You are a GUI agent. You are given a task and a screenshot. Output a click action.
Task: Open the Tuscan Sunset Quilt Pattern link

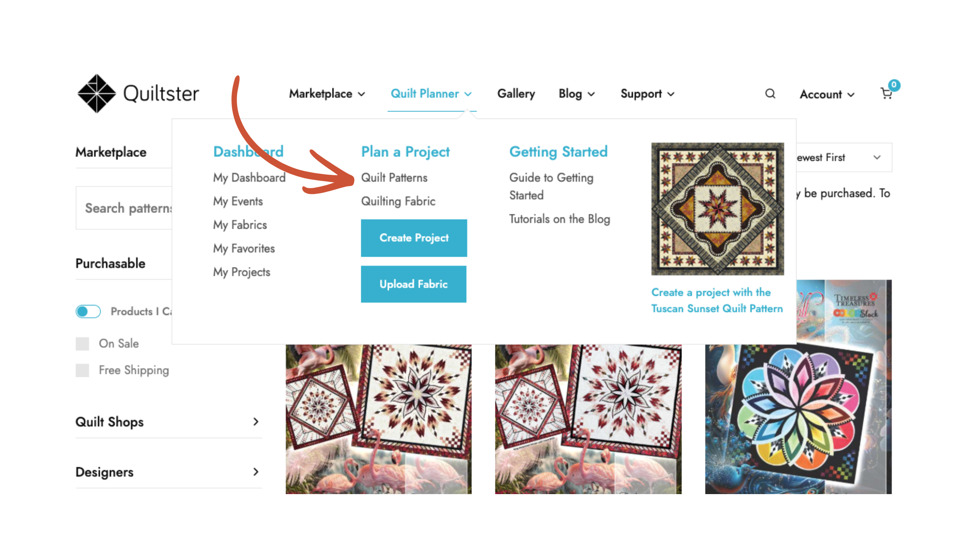pyautogui.click(x=717, y=300)
